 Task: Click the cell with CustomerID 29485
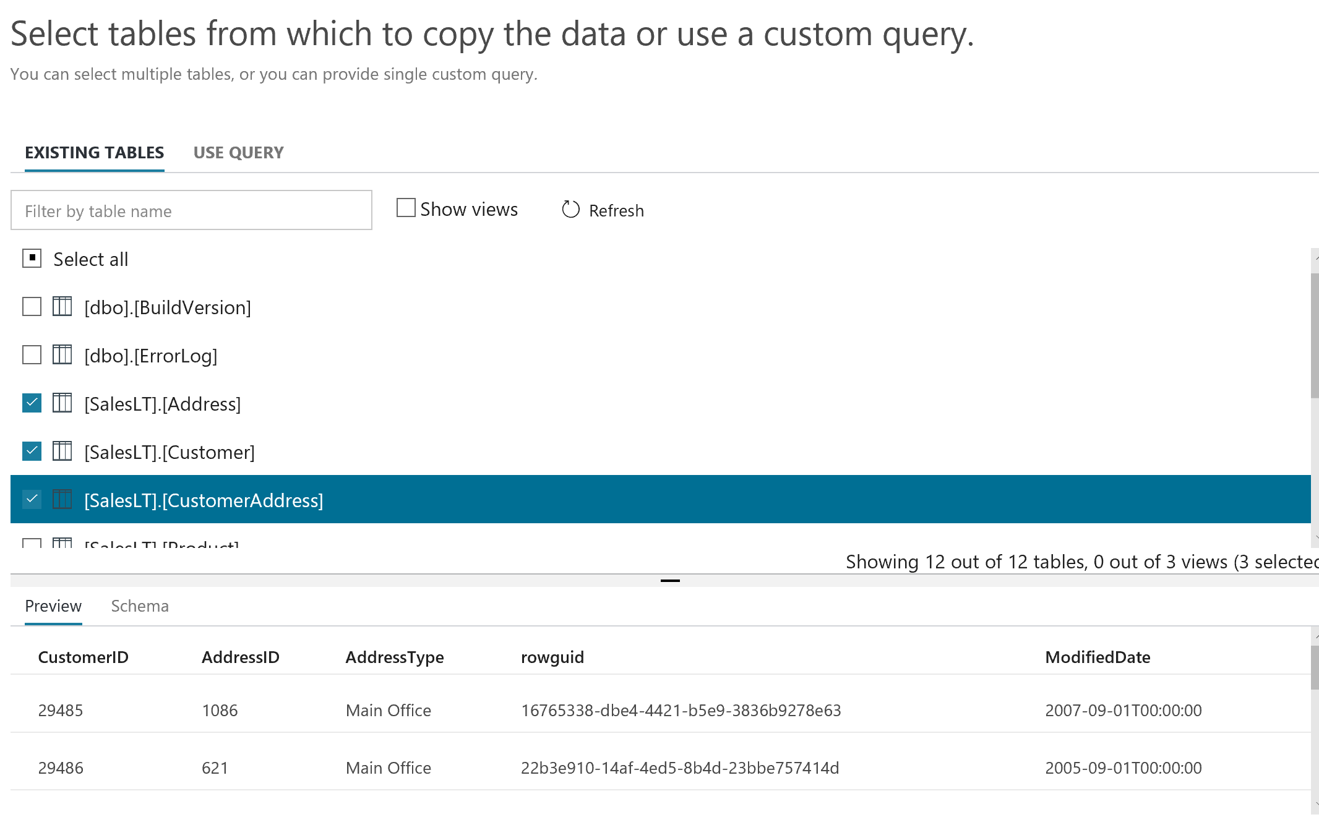pos(61,710)
